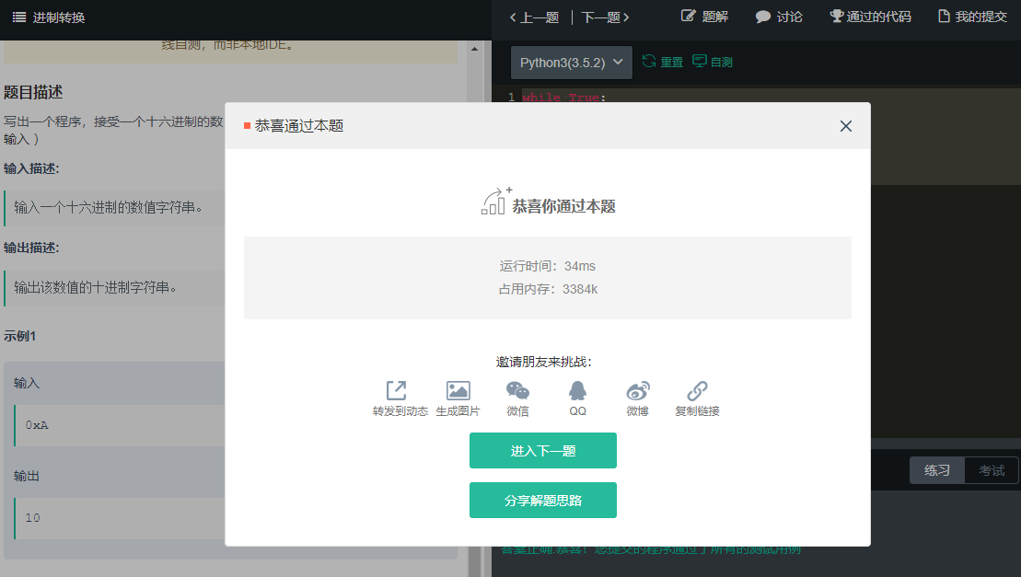Image resolution: width=1021 pixels, height=577 pixels.
Task: Open the hamburger menu next to 进制转换
Action: click(19, 17)
